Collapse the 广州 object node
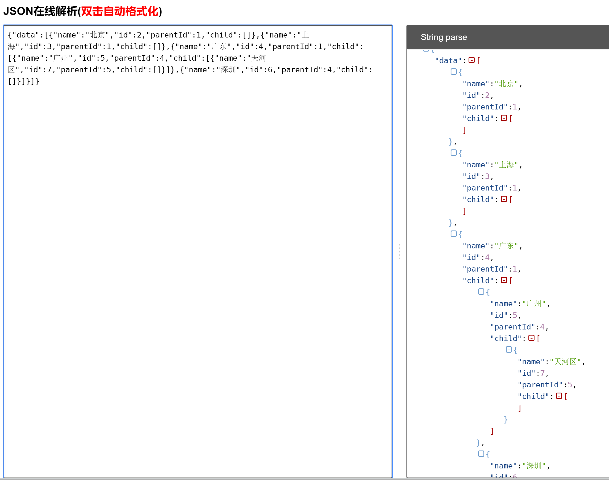 [x=481, y=292]
